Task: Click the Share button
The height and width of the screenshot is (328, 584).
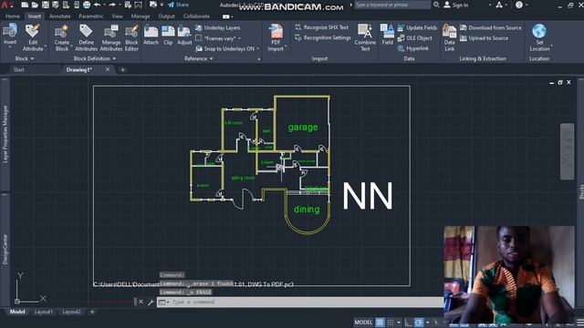Action: click(x=179, y=5)
